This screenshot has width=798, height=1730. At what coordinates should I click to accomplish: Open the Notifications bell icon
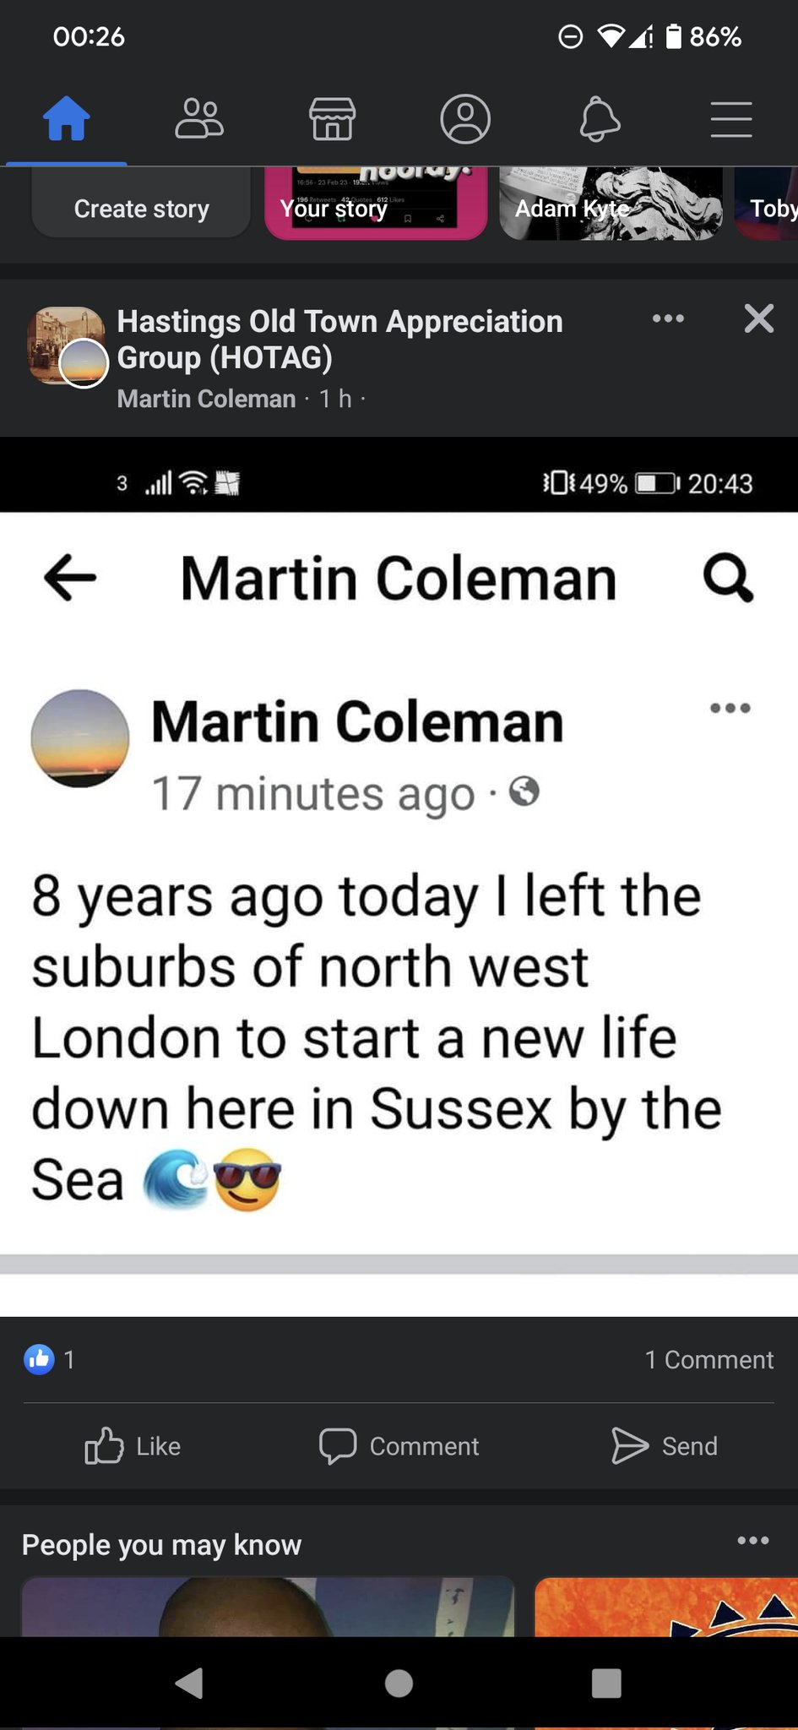tap(599, 118)
